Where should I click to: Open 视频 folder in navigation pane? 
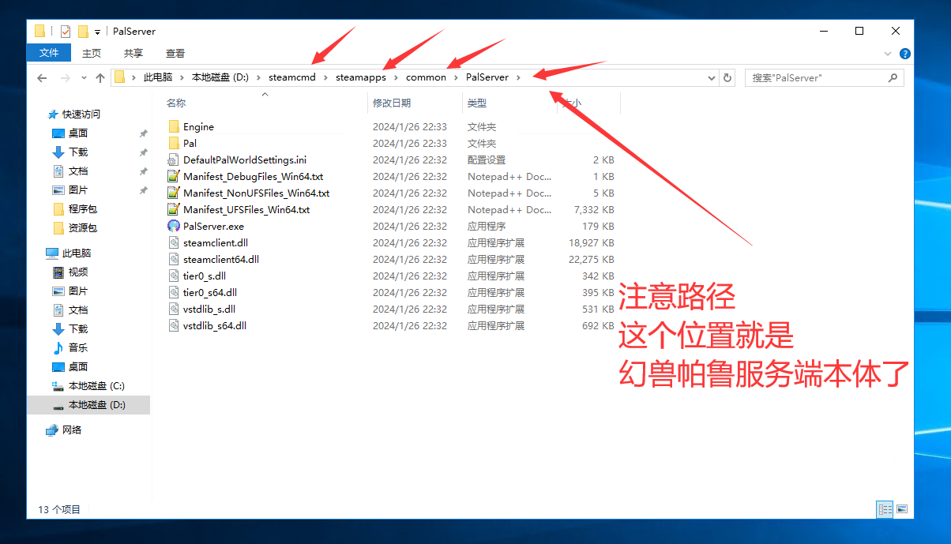pos(78,272)
